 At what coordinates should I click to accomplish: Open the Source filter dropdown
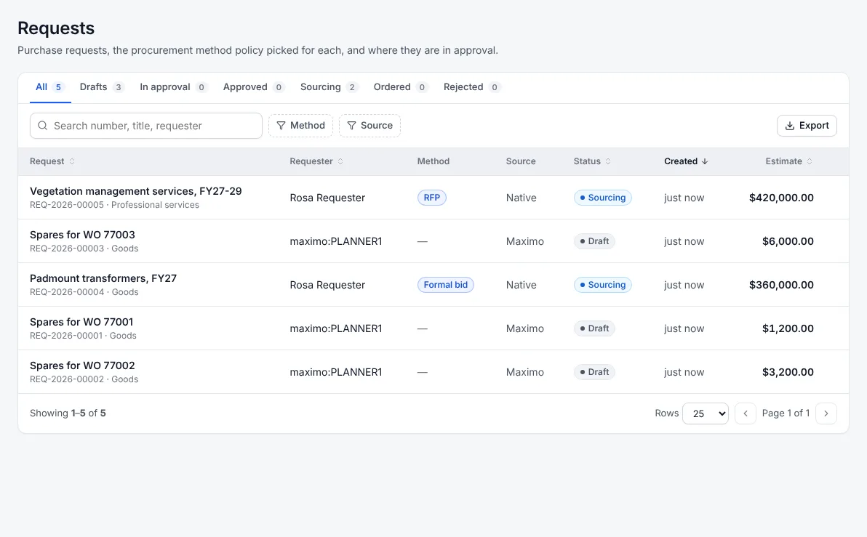(x=370, y=126)
